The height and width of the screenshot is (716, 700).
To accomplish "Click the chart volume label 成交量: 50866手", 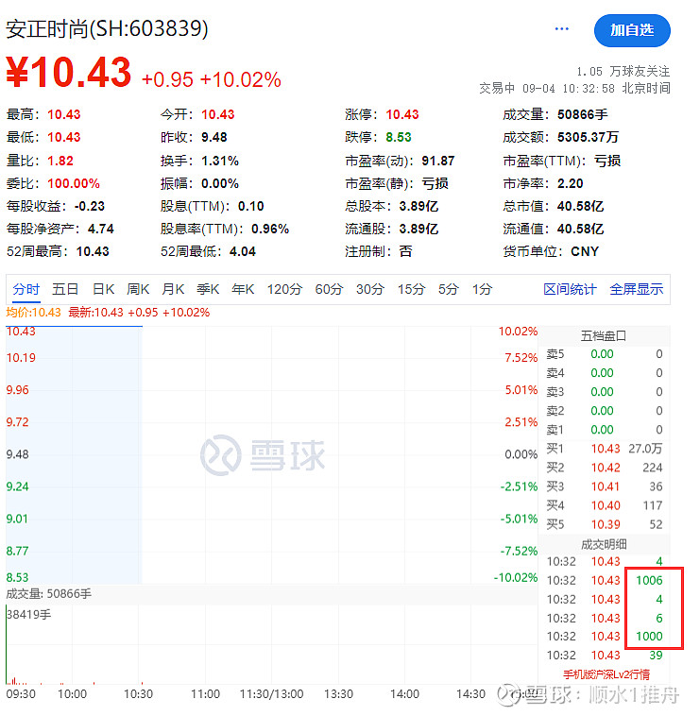I will click(x=48, y=593).
